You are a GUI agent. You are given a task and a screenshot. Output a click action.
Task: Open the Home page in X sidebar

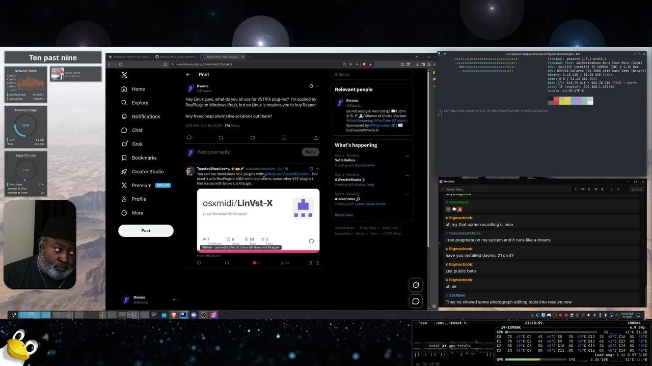pyautogui.click(x=133, y=89)
